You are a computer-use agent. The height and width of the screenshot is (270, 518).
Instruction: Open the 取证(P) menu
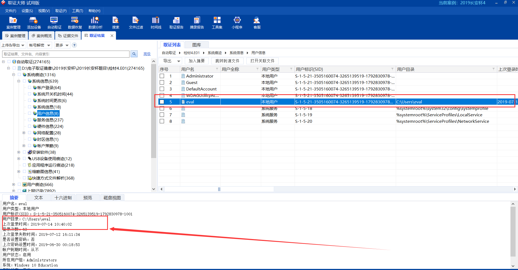point(61,11)
